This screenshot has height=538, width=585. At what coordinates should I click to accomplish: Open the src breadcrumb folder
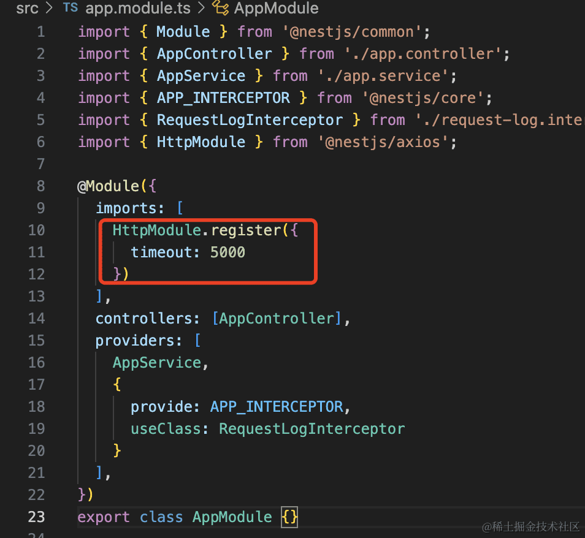click(x=27, y=9)
